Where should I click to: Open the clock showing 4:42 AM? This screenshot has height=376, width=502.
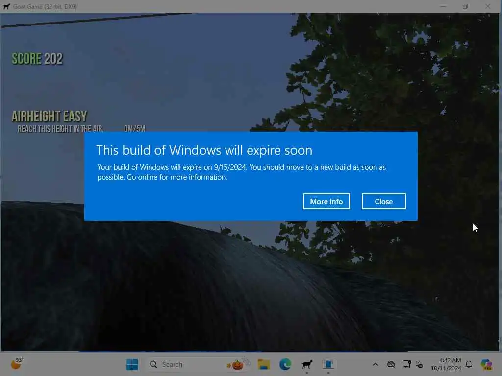click(x=446, y=364)
